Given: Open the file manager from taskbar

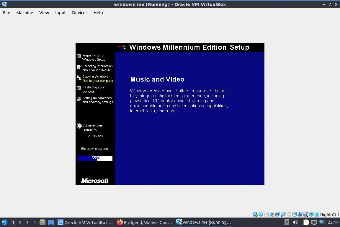Looking at the screenshot, I should (x=42, y=223).
